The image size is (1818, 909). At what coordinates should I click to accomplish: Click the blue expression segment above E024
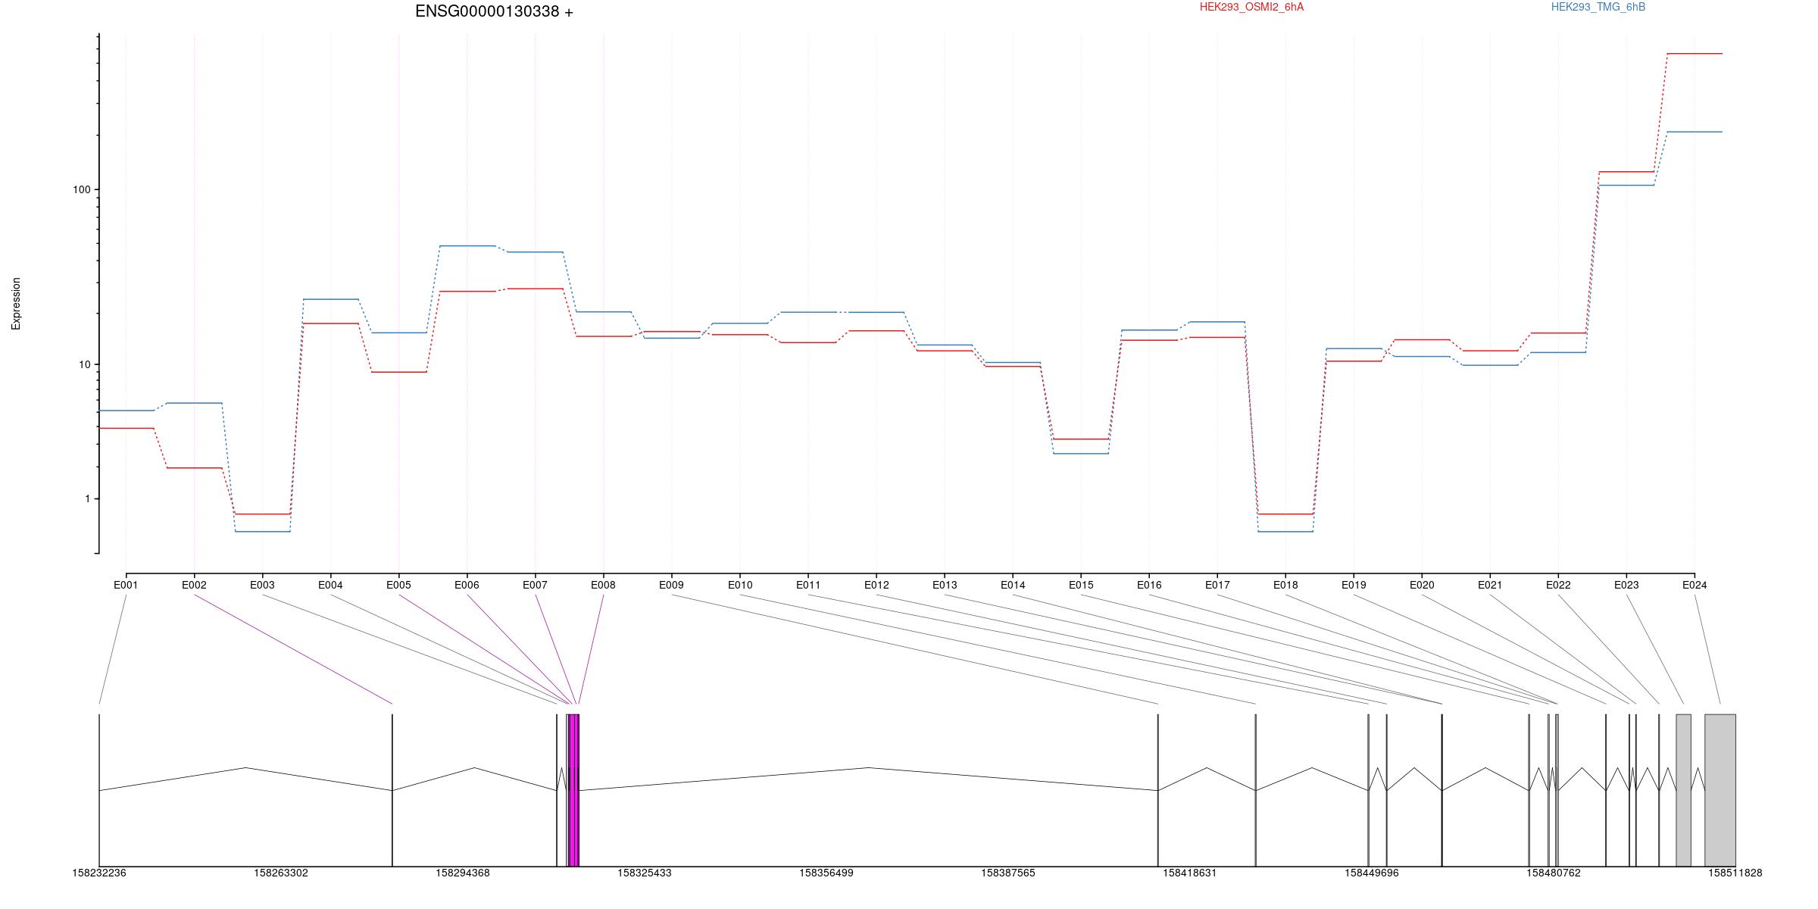[1695, 132]
